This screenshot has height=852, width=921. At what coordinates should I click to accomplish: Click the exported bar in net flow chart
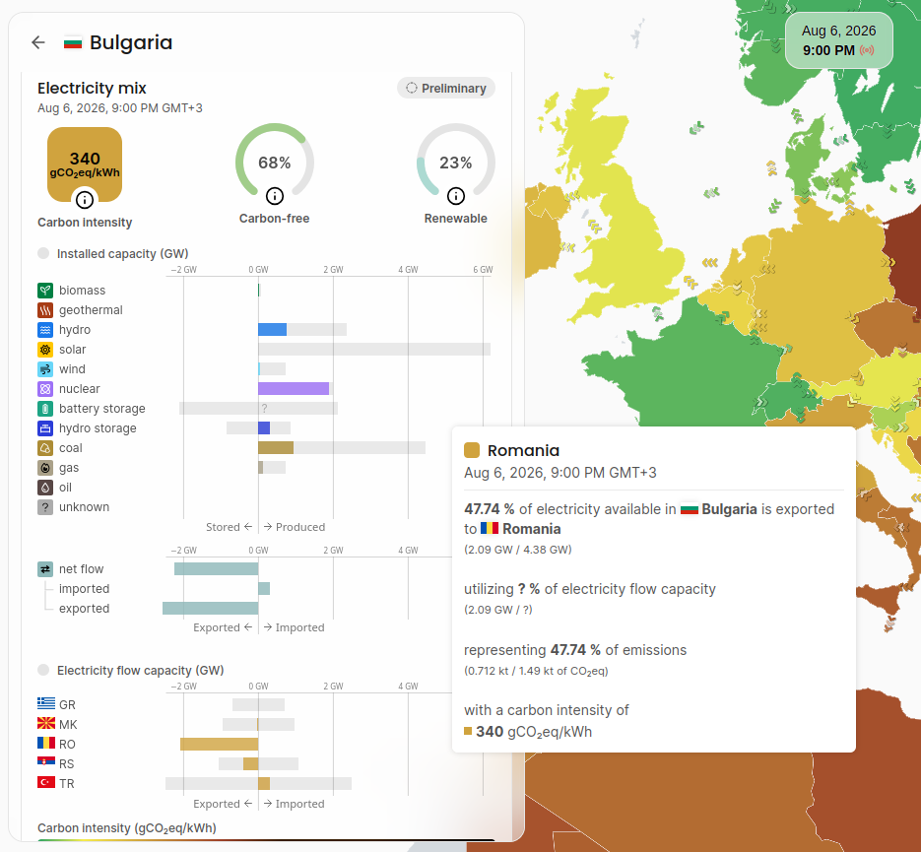[210, 609]
